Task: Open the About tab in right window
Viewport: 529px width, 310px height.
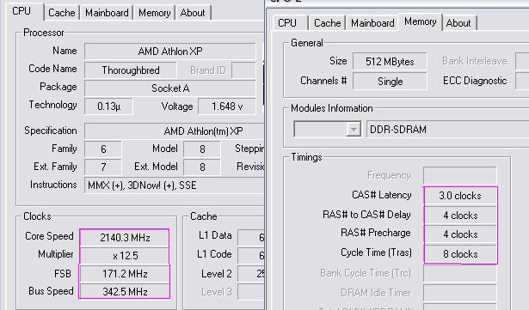Action: point(458,23)
